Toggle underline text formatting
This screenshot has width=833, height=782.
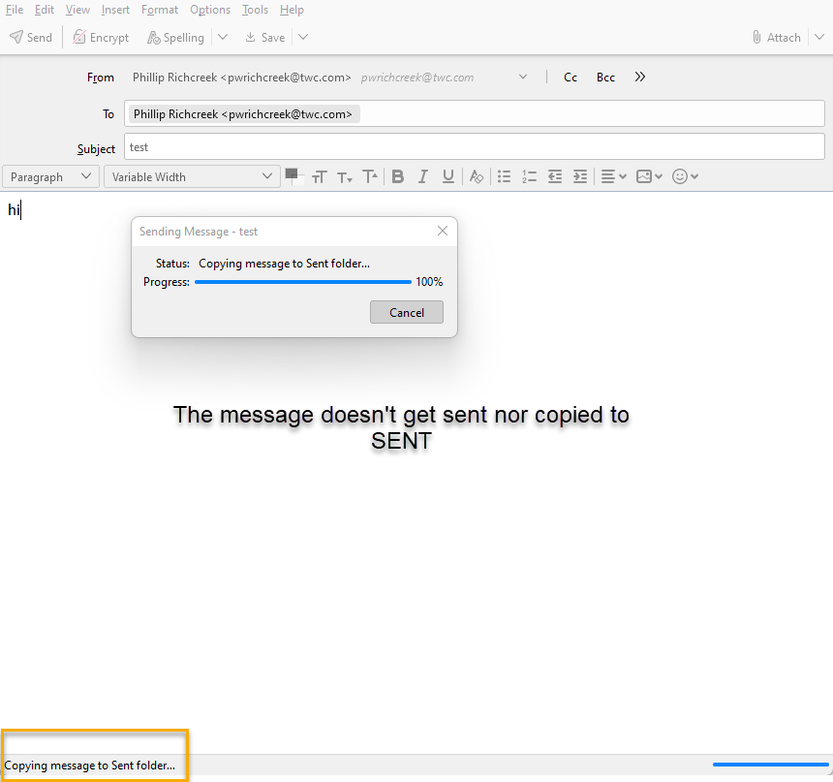point(448,176)
